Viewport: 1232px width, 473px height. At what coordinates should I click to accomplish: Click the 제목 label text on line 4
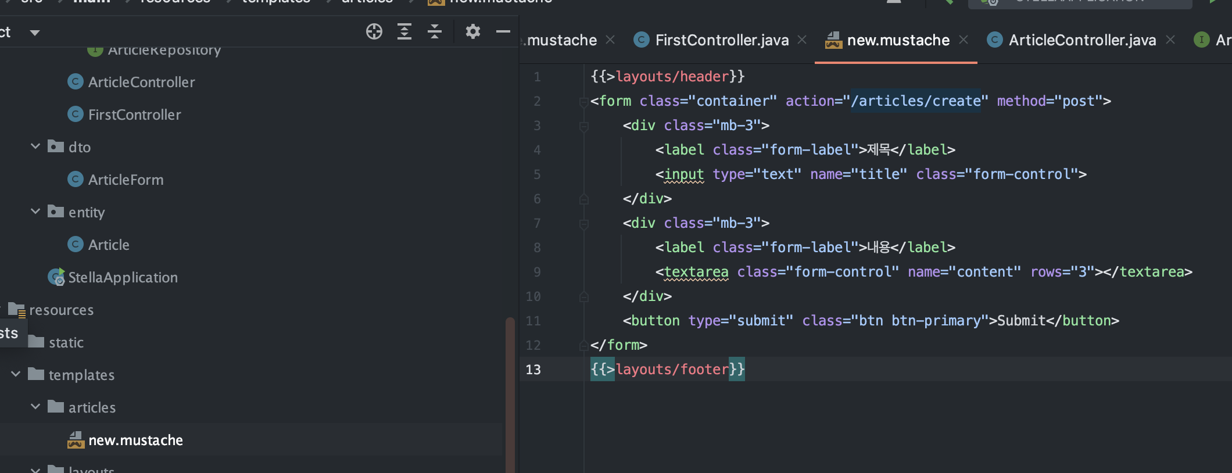click(x=879, y=149)
